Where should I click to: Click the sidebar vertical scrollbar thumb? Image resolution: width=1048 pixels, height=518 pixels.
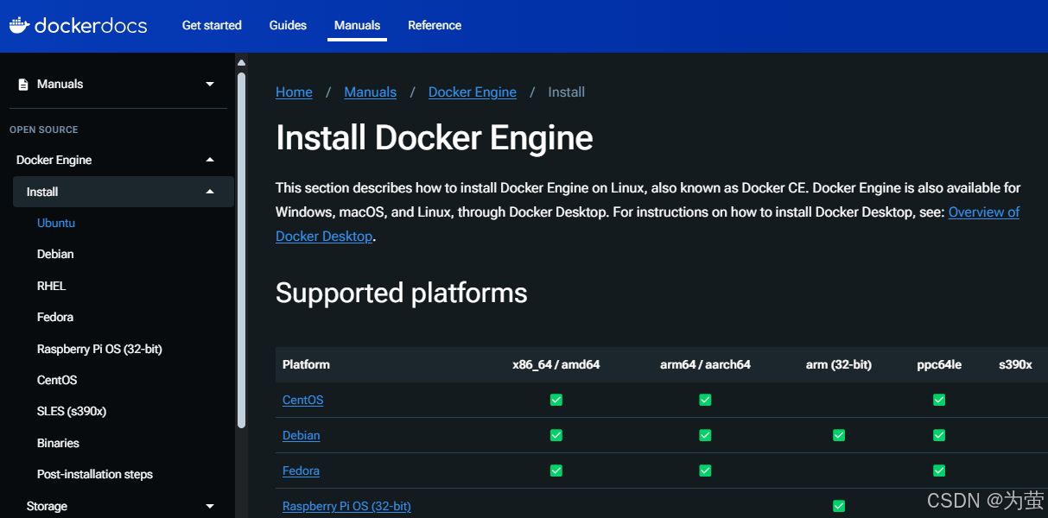pos(241,249)
